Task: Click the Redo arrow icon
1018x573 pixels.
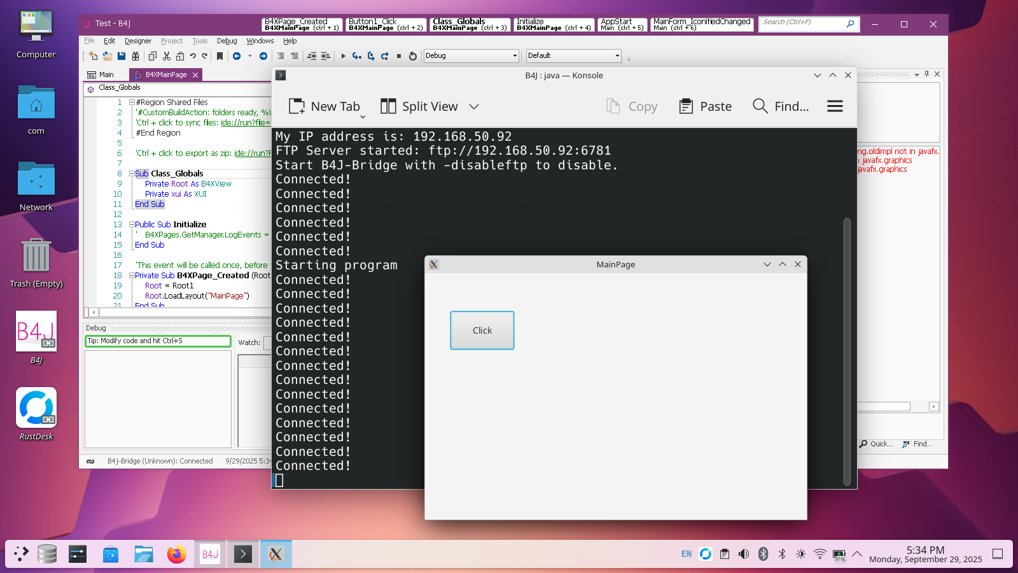Action: click(x=205, y=56)
